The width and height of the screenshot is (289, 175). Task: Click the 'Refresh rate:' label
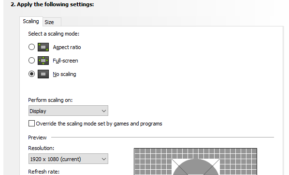(44, 172)
